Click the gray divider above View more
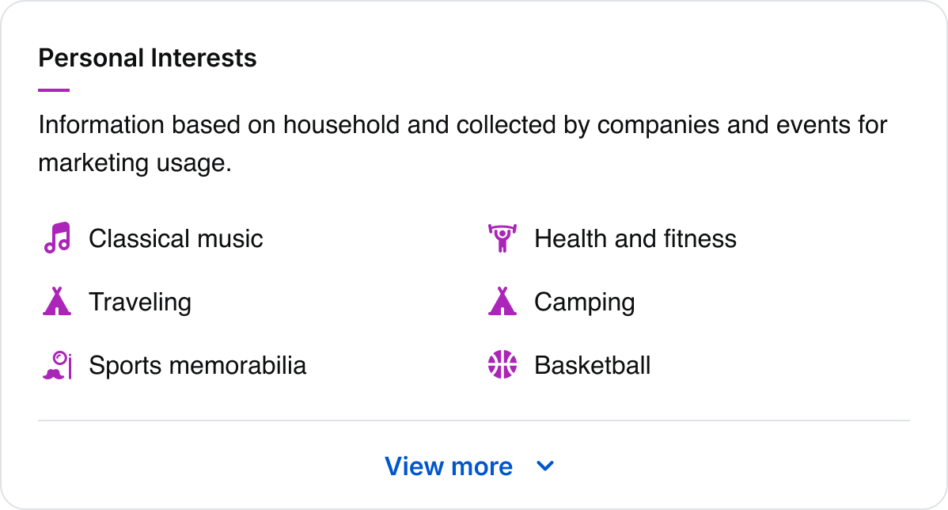The width and height of the screenshot is (948, 510). pos(473,421)
